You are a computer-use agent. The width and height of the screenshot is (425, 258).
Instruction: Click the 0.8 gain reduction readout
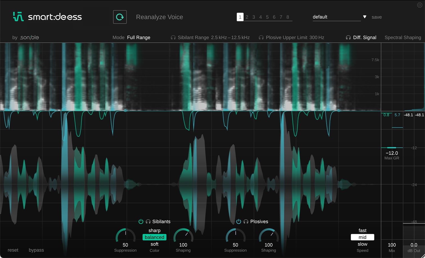pos(386,115)
